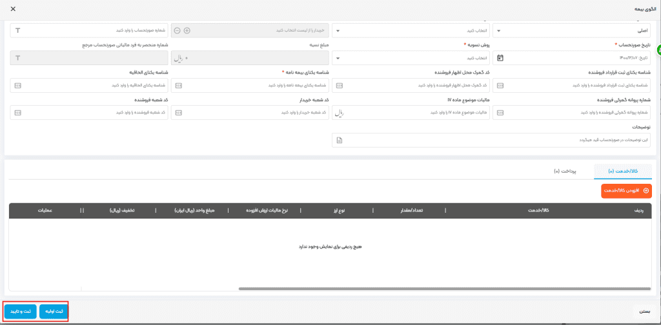Click 123 icon in شناسه یکتای بیمه نامه field

pyautogui.click(x=178, y=86)
